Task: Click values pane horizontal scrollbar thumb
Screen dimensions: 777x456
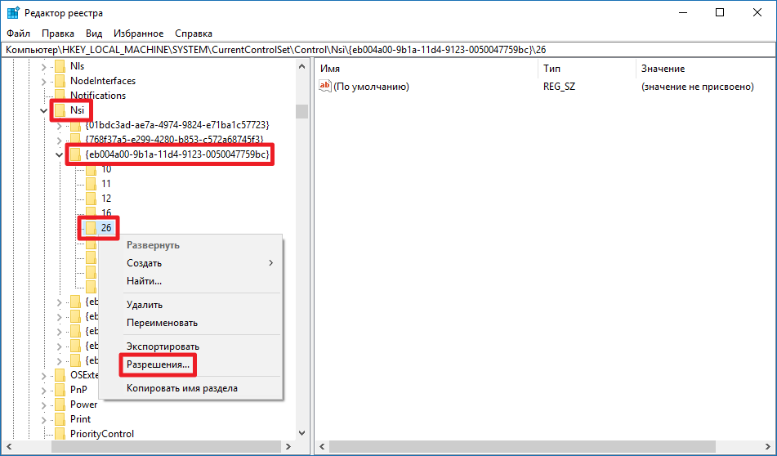Action: (x=522, y=446)
